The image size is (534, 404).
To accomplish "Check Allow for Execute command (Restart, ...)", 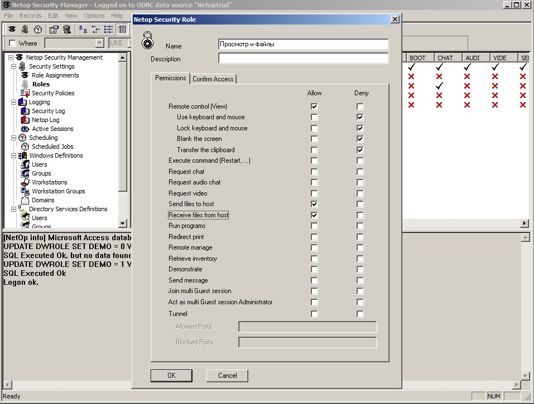I will (314, 160).
